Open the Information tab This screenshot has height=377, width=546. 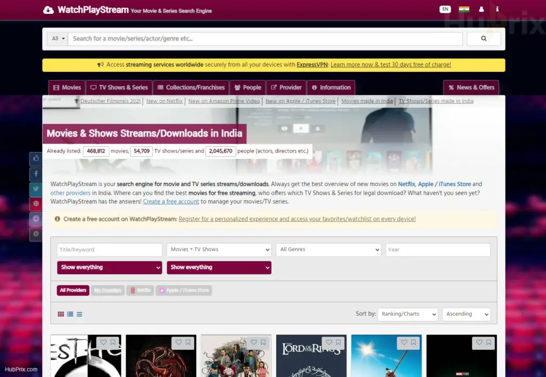331,88
